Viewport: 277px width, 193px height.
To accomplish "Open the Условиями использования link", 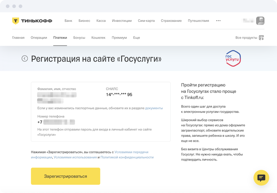I will click(x=75, y=157).
